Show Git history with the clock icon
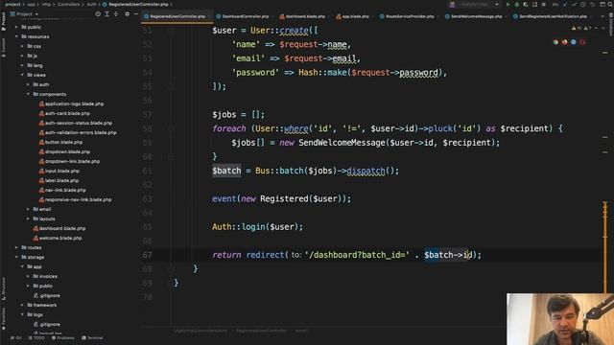 pos(583,4)
